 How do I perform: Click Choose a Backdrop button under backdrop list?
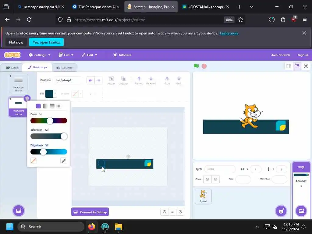coord(19,211)
